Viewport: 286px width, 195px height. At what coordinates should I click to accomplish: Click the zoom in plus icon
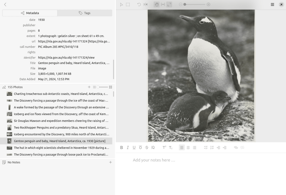pos(208,4)
